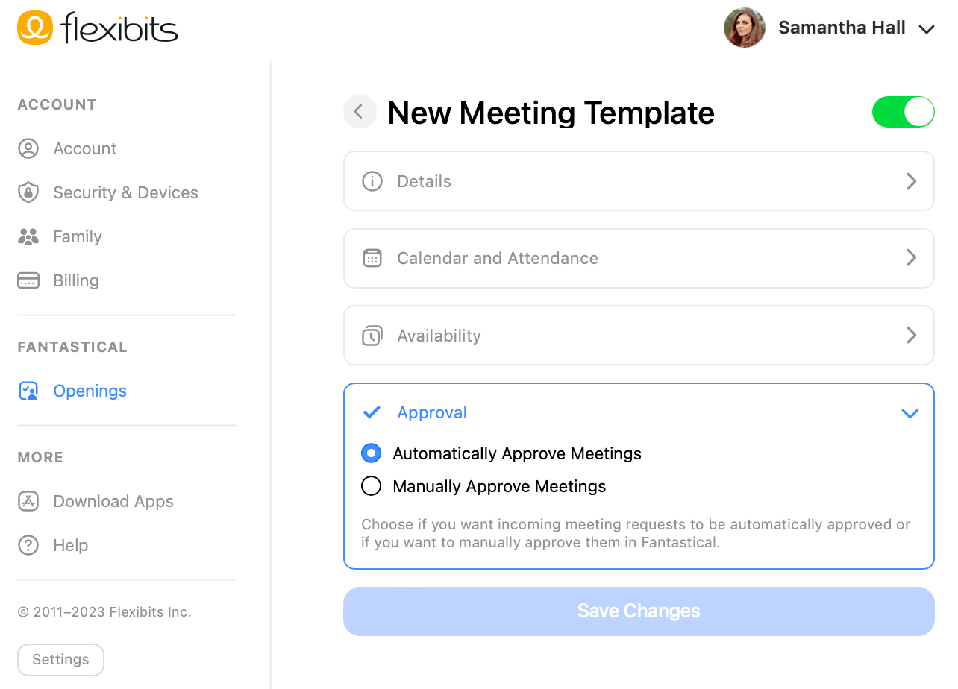
Task: Click the Family people icon
Action: click(x=28, y=236)
